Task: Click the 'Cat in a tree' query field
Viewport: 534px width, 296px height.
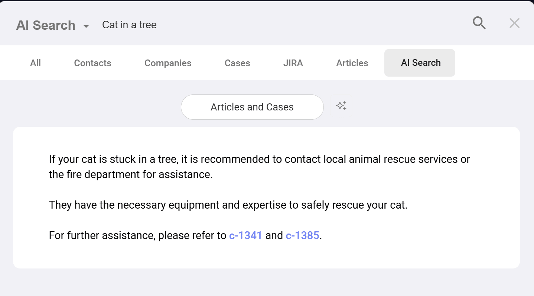Action: point(129,25)
